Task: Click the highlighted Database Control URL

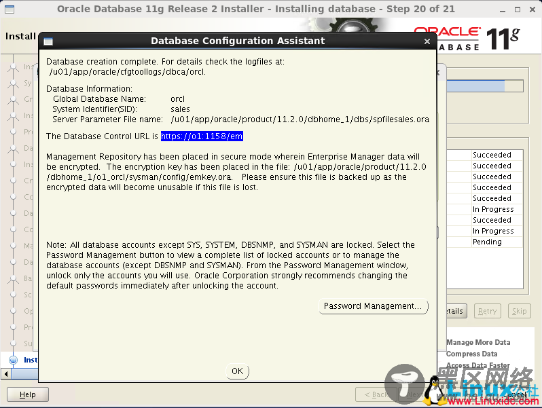Action: [x=202, y=136]
